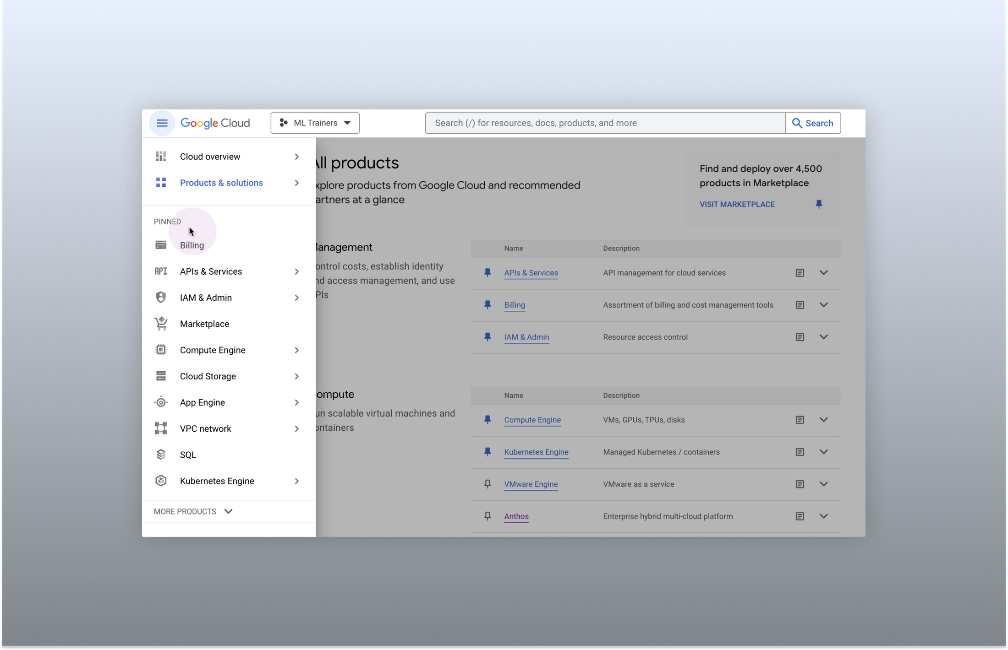Expand the Cloud overview submenu arrow
The image size is (1008, 650).
tap(297, 157)
